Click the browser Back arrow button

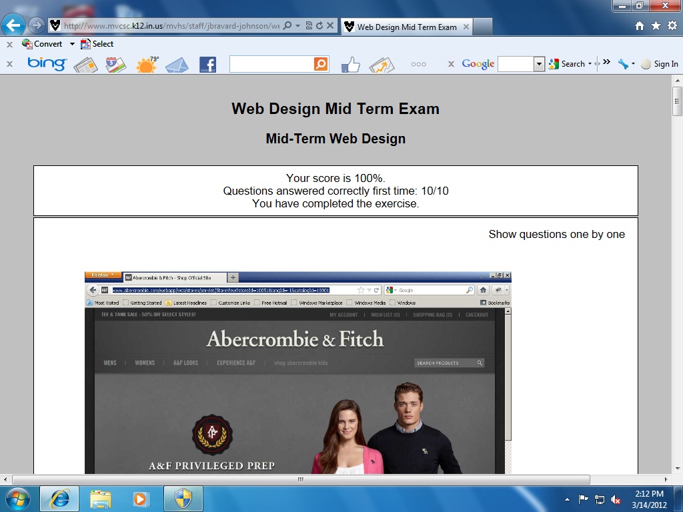click(x=14, y=26)
